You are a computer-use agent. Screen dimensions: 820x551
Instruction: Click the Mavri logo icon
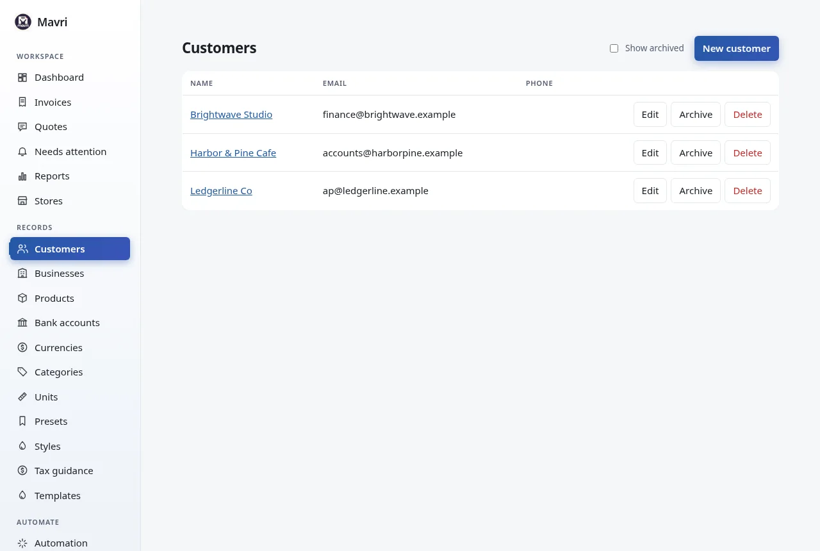tap(23, 22)
